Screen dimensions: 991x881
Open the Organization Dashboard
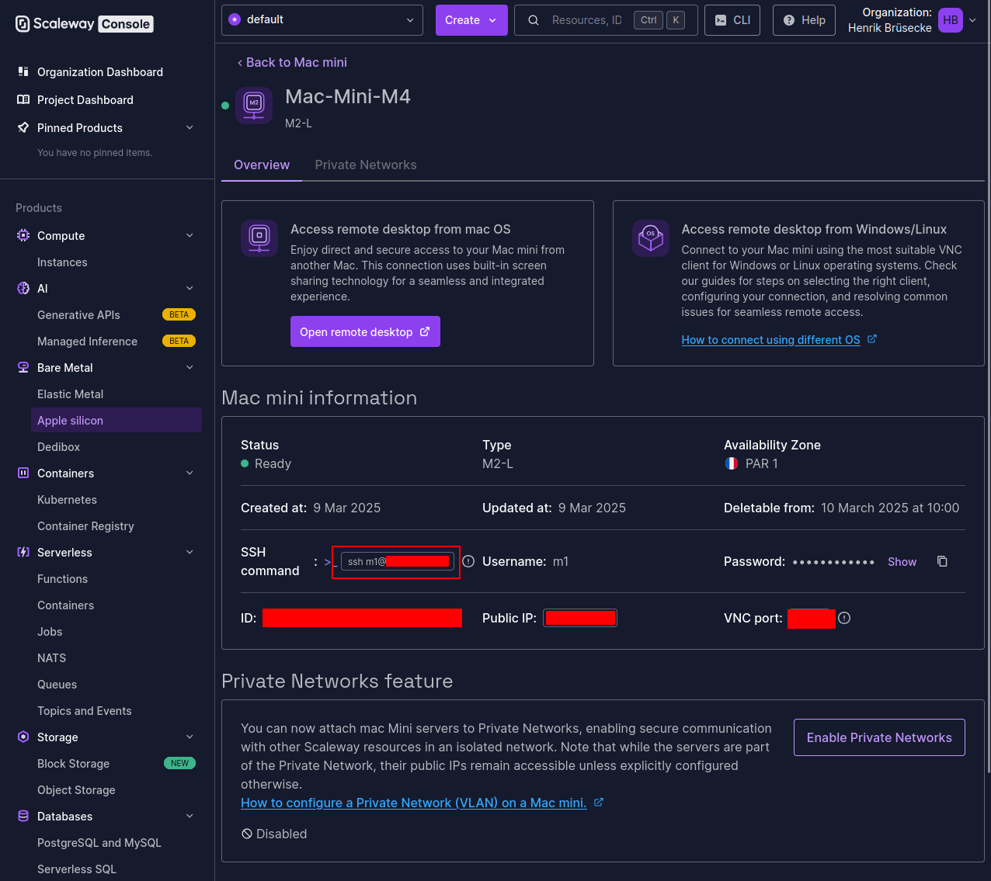coord(100,72)
